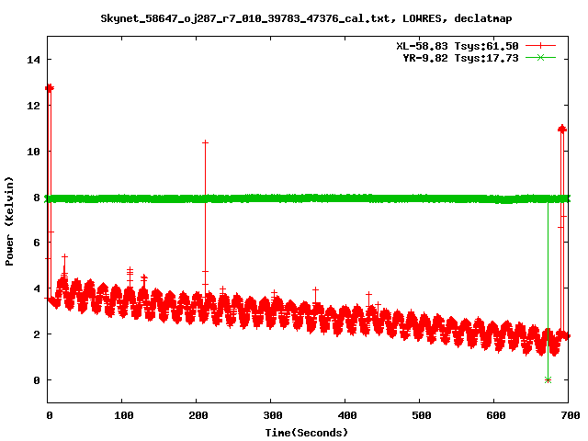Screen dimensions: 588x441
Task: Click the 600 tick label on the x-axis
Action: pos(496,415)
